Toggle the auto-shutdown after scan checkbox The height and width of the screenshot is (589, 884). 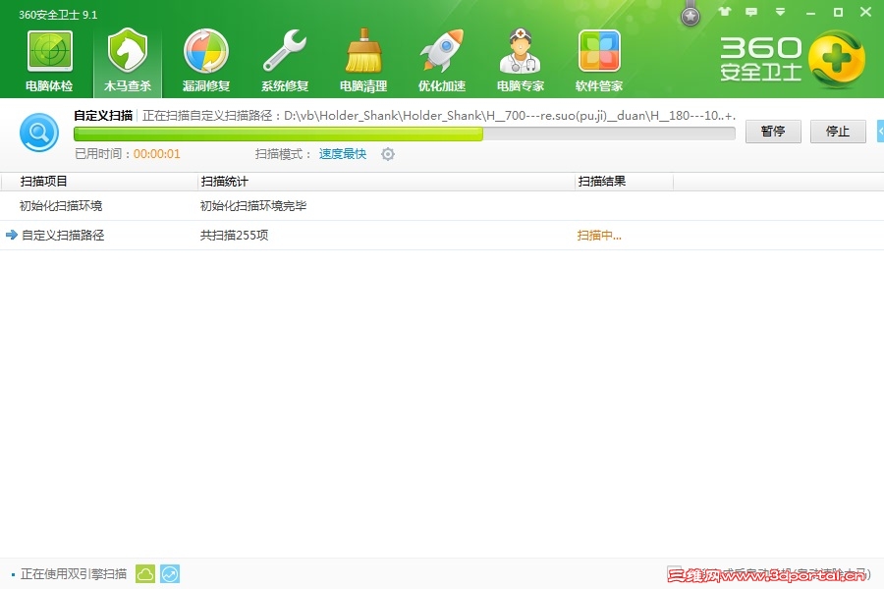tap(674, 573)
